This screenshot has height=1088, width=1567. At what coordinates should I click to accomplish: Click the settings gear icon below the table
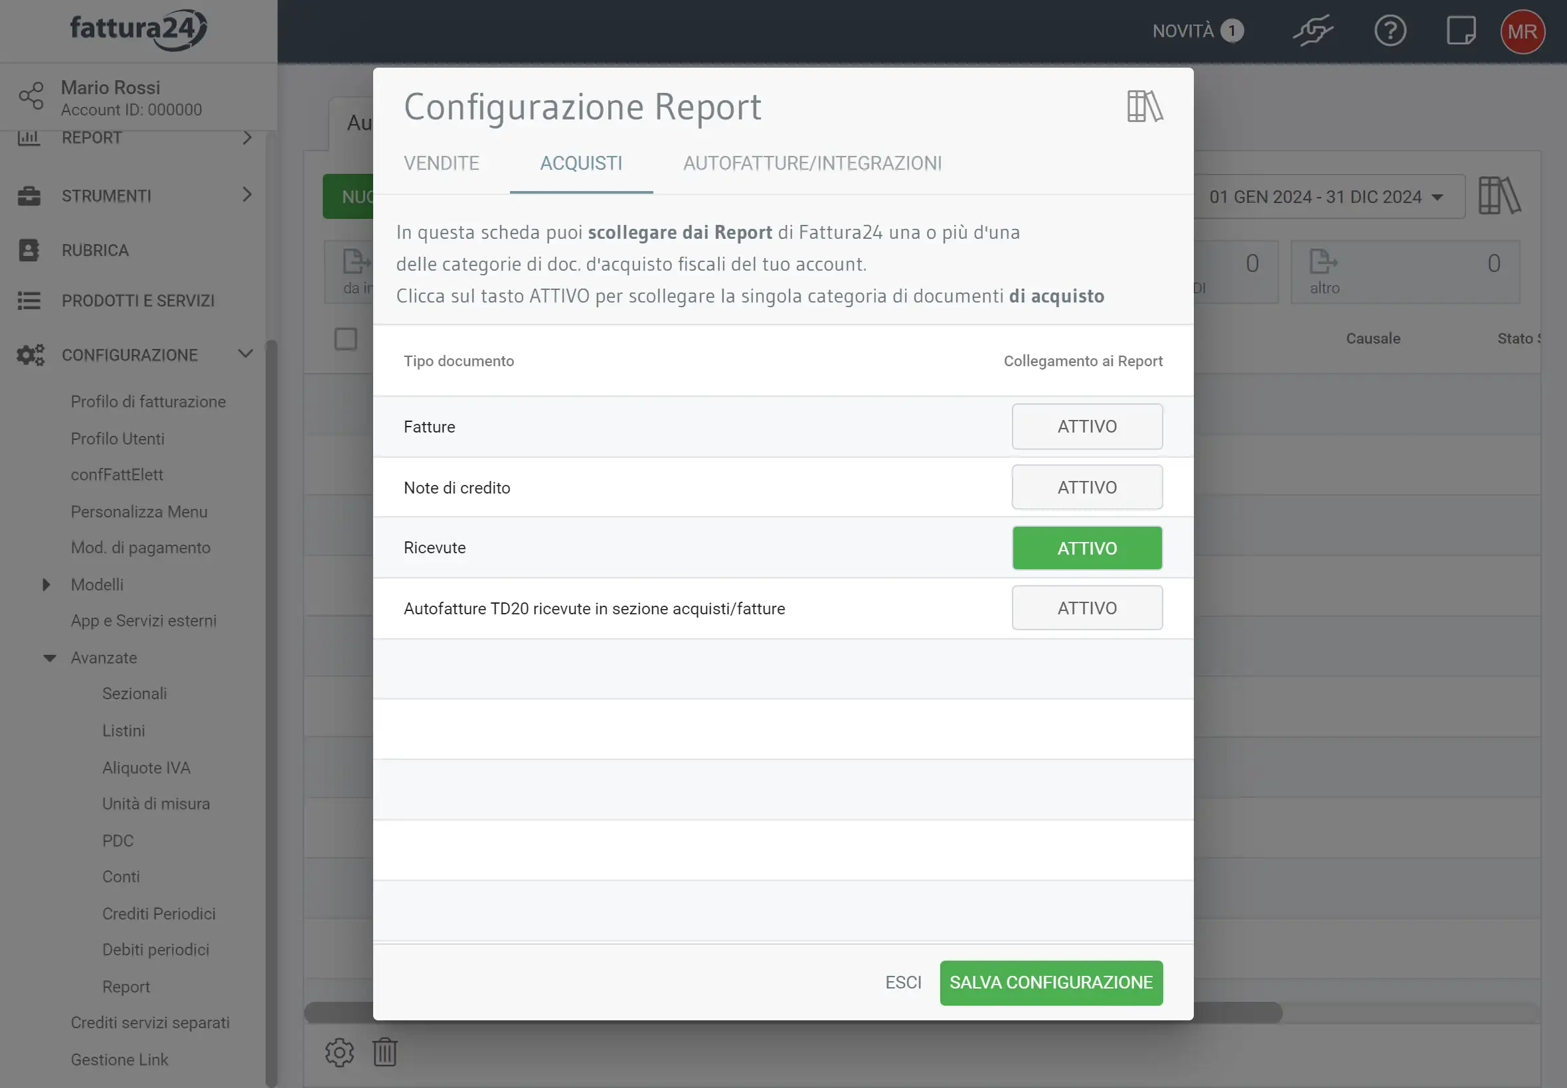[339, 1053]
